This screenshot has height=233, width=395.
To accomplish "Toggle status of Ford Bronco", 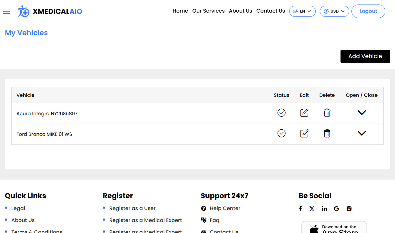I will tap(281, 134).
